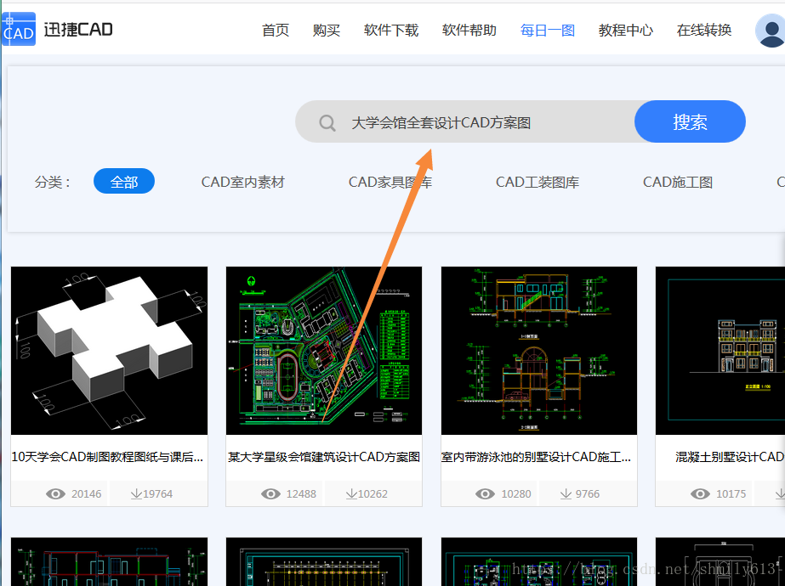785x586 pixels.
Task: Click view count 12488
Action: 301,494
